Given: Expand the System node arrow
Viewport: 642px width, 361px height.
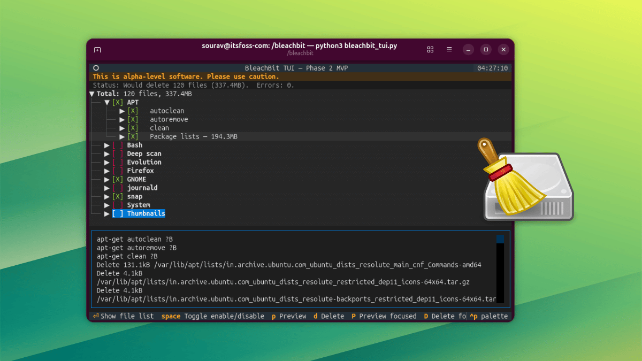Looking at the screenshot, I should (x=107, y=205).
